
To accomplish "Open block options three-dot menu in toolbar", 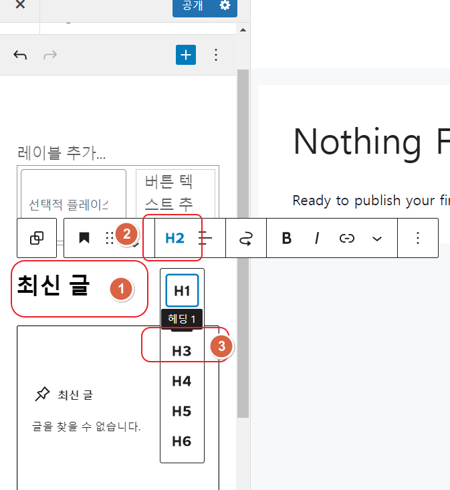I will pos(418,238).
